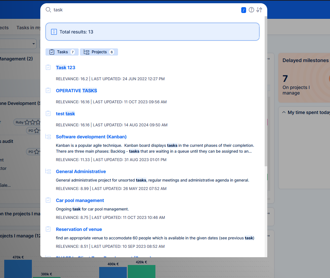Toggle the Tasks results filter

pos(62,52)
